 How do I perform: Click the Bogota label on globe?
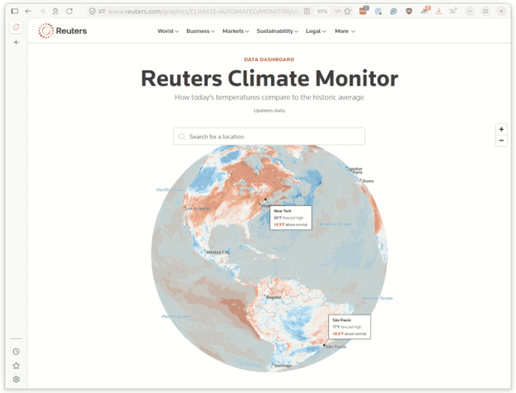point(273,297)
